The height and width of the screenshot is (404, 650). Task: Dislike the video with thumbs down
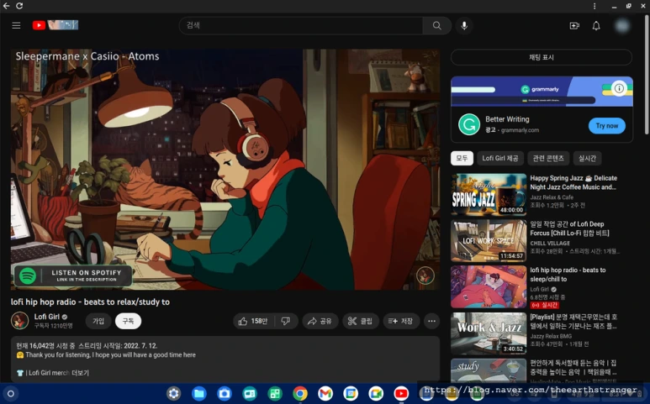[x=286, y=321]
